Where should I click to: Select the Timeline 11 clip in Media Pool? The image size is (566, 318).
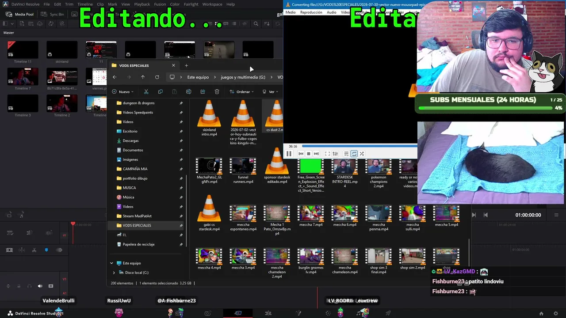23,52
